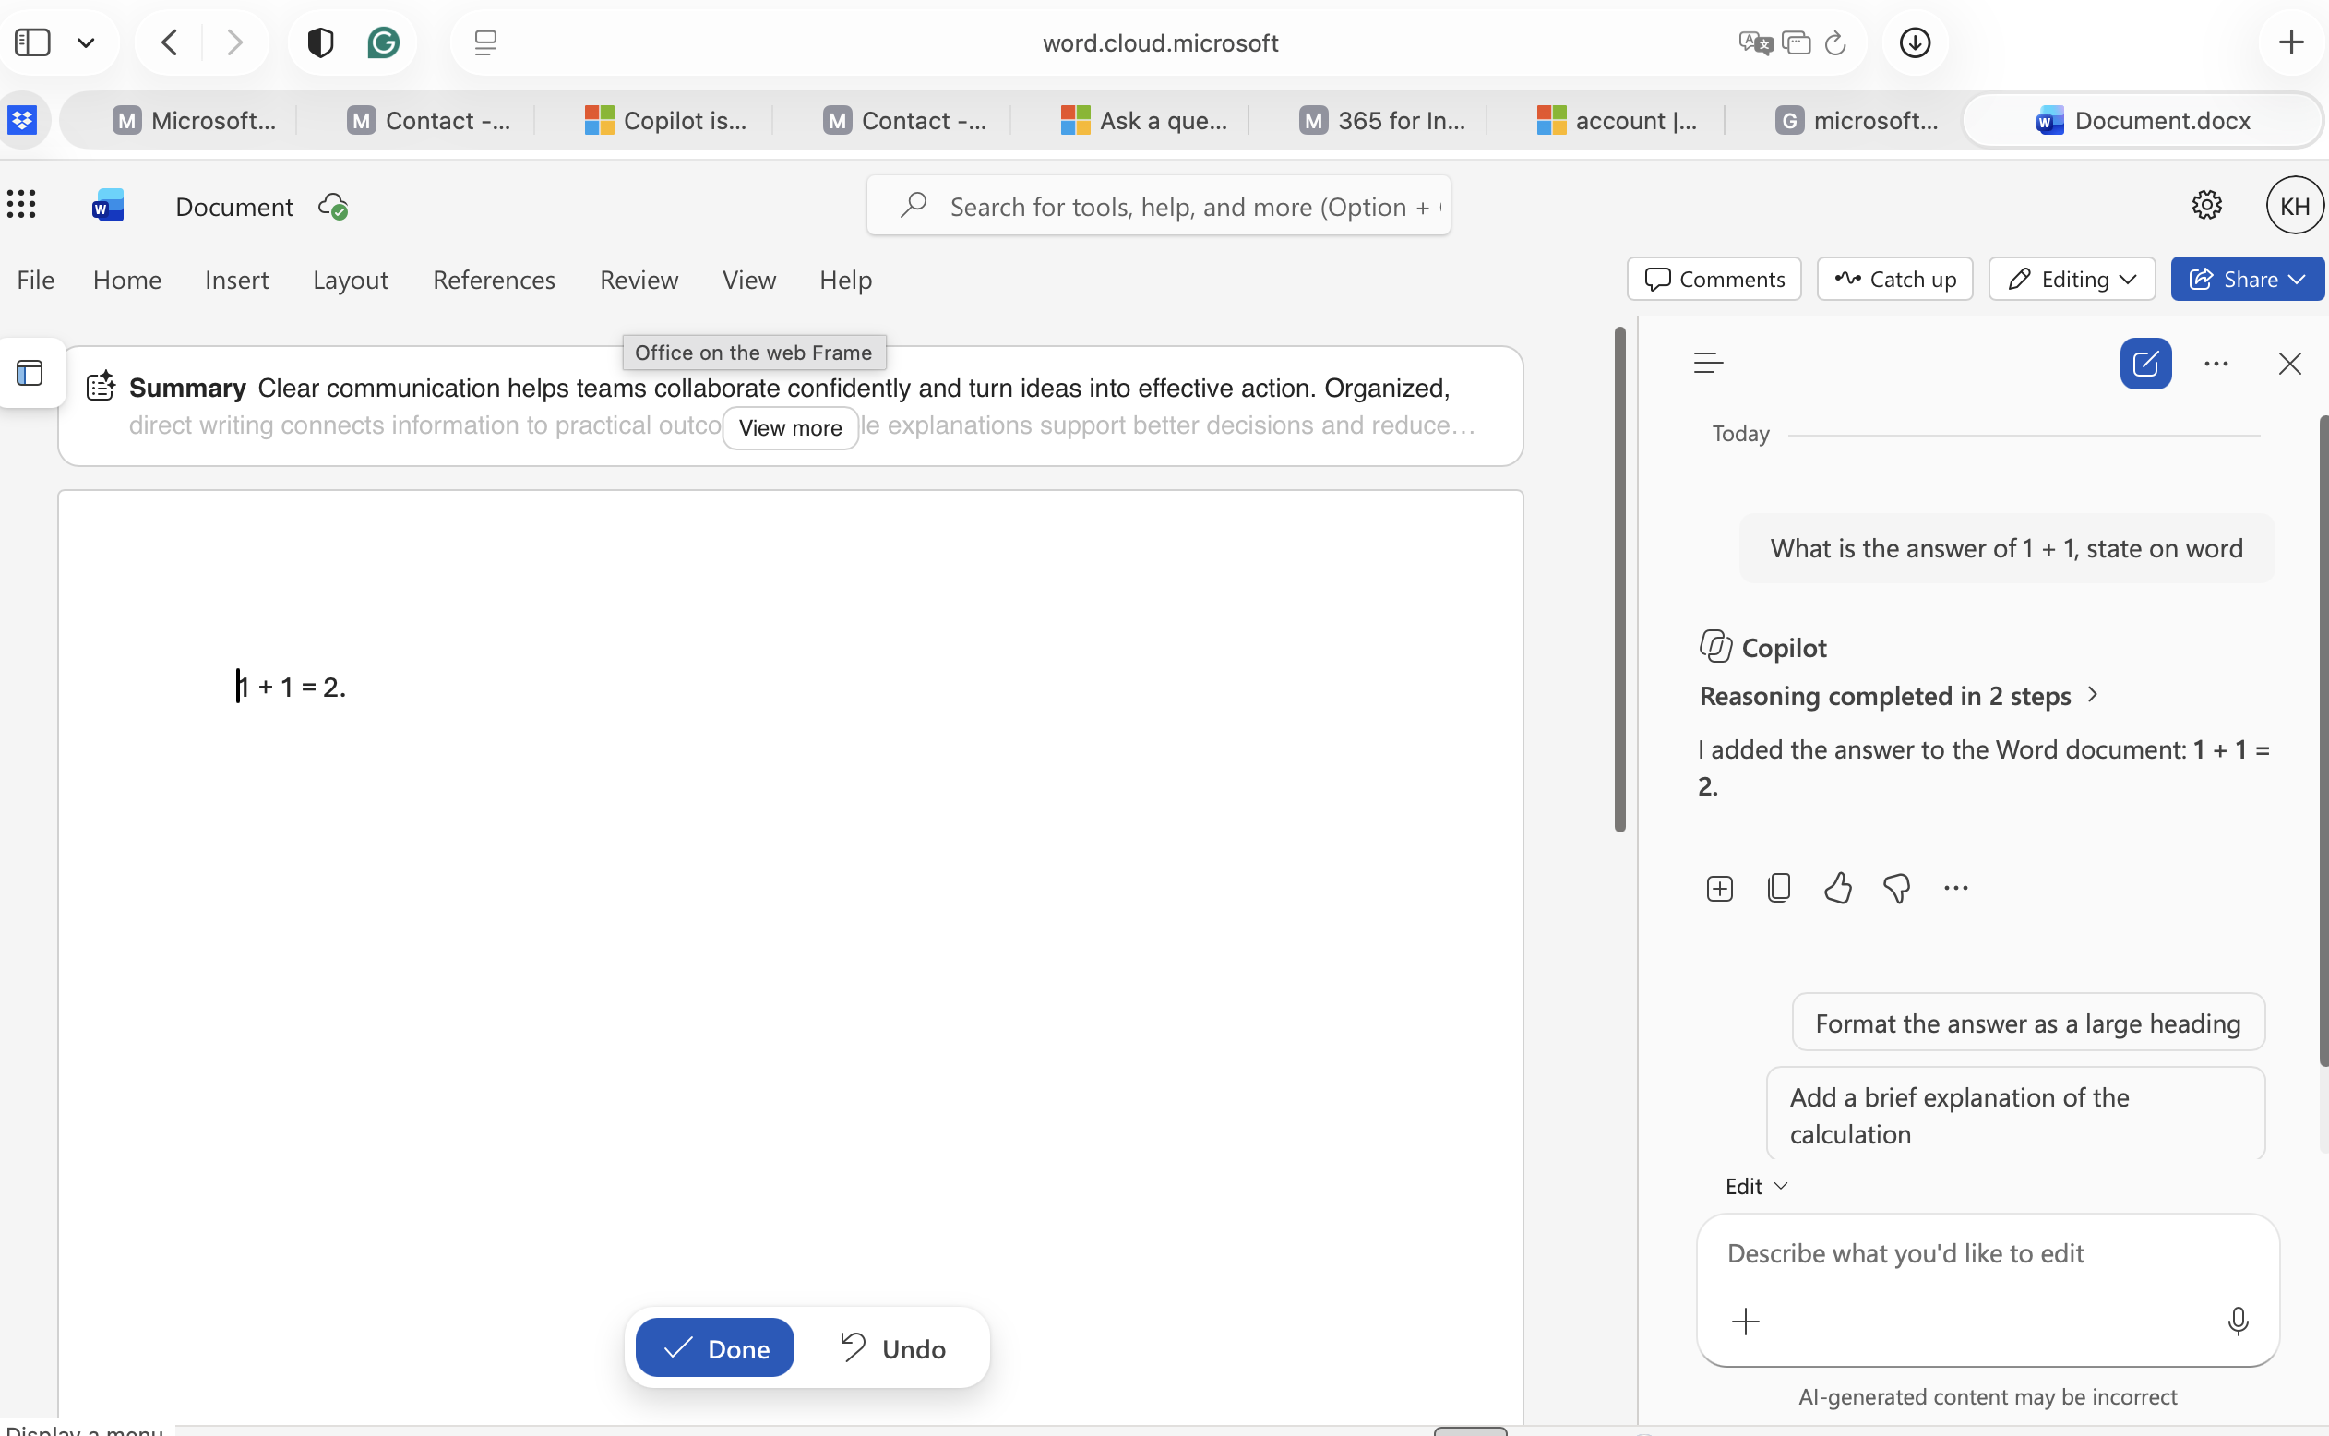This screenshot has width=2329, height=1436.
Task: Click the Word app logo icon
Action: point(108,205)
